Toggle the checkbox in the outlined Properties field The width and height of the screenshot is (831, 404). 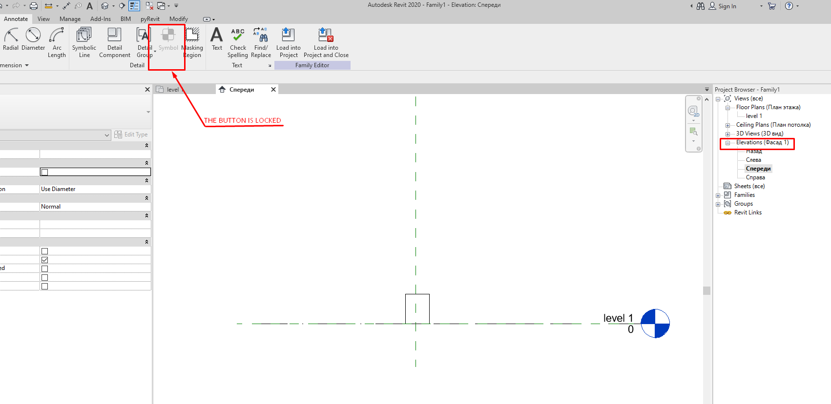(45, 172)
